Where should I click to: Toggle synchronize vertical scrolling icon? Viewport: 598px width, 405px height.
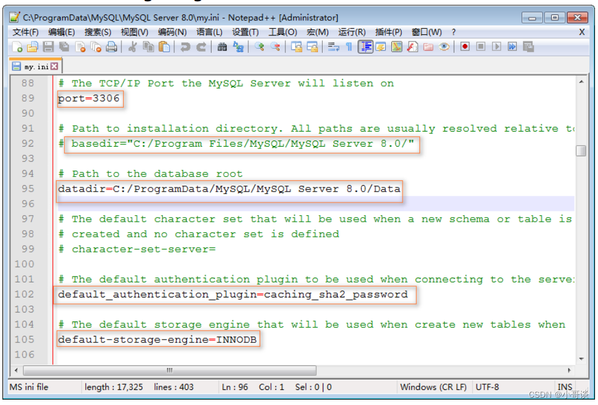(296, 47)
